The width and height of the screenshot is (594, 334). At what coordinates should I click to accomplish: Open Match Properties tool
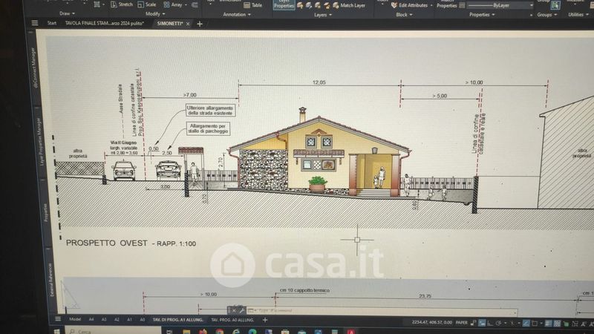[x=447, y=4]
